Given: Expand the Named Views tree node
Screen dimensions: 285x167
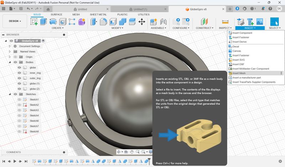Looking at the screenshot, I should click(10, 52).
